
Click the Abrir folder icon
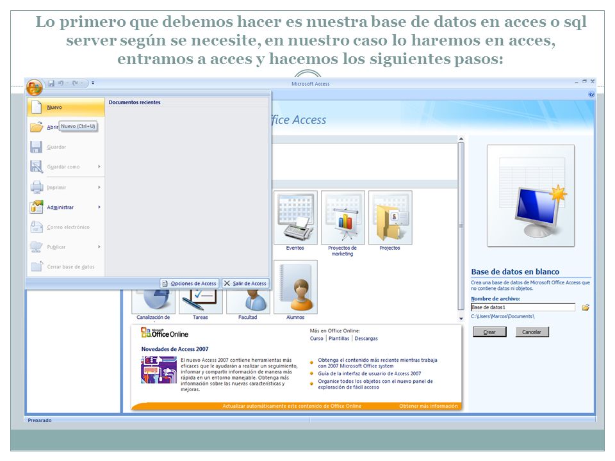tap(36, 127)
